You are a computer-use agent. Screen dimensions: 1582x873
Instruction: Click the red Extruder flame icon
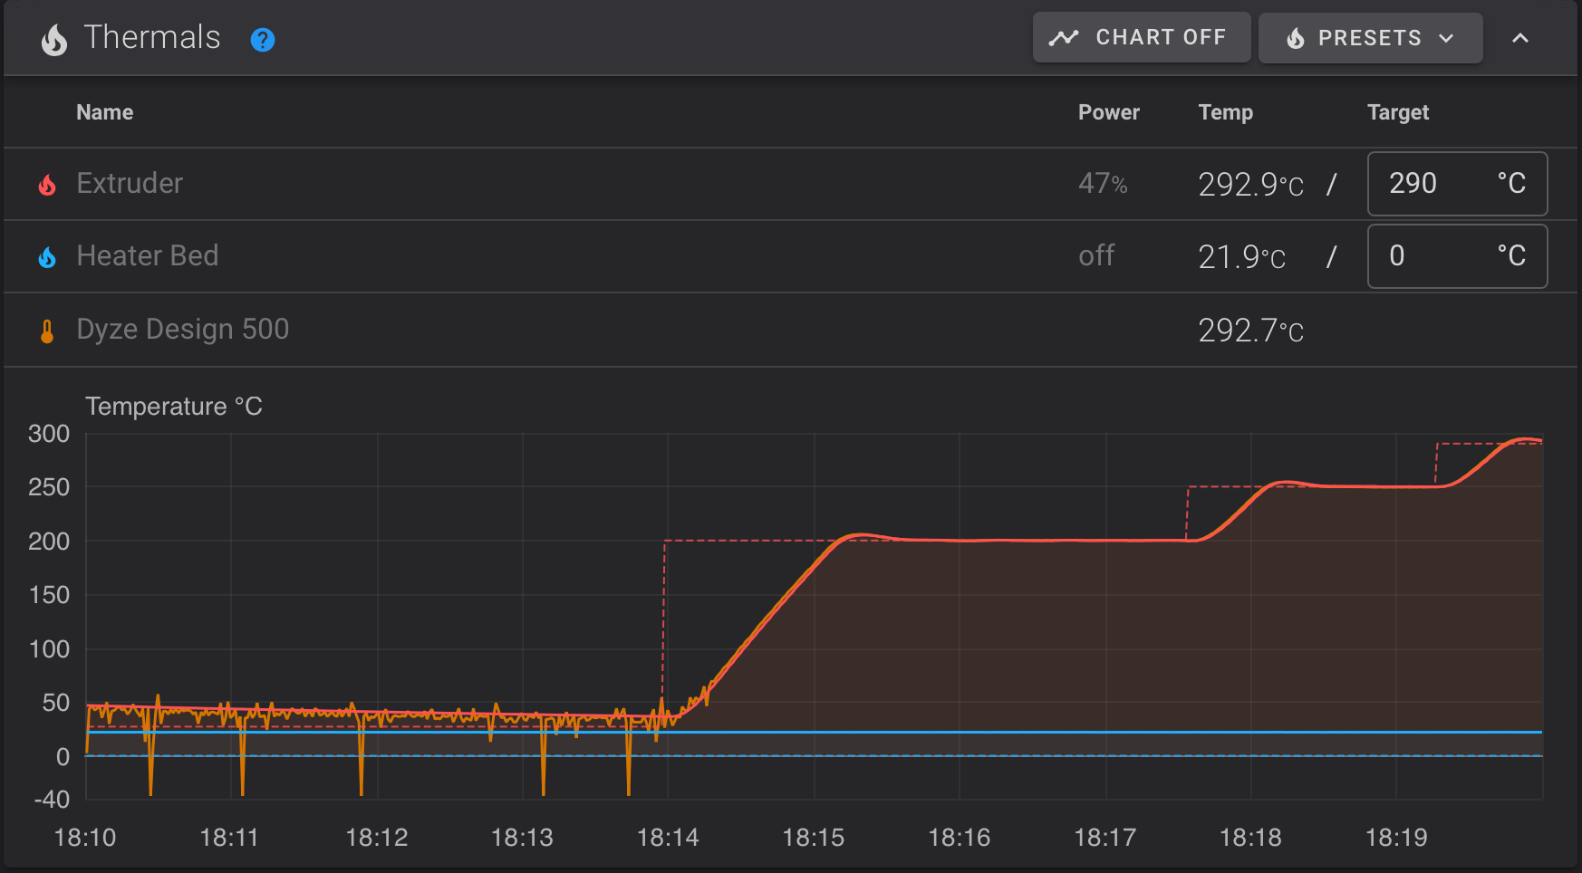[x=47, y=185]
